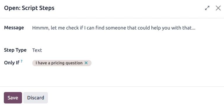This screenshot has height=106, width=224.
Task: Add another answer in the Only If field
Action: click(155, 63)
